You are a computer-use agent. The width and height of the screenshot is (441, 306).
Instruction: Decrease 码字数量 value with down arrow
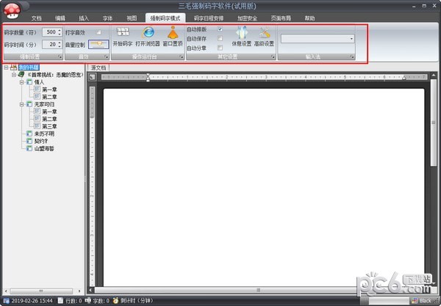[60, 34]
